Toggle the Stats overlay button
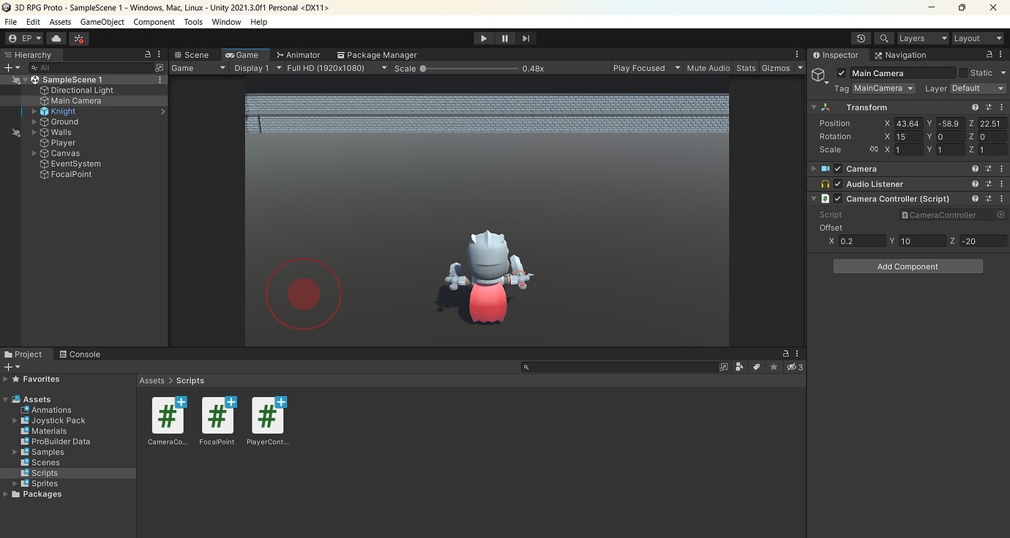Screen dimensions: 1010x538 [746, 68]
